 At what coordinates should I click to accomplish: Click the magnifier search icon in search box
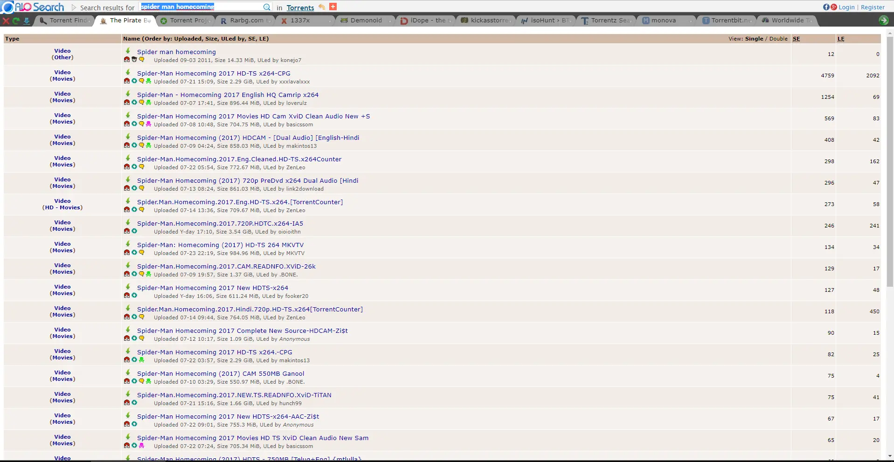point(267,7)
